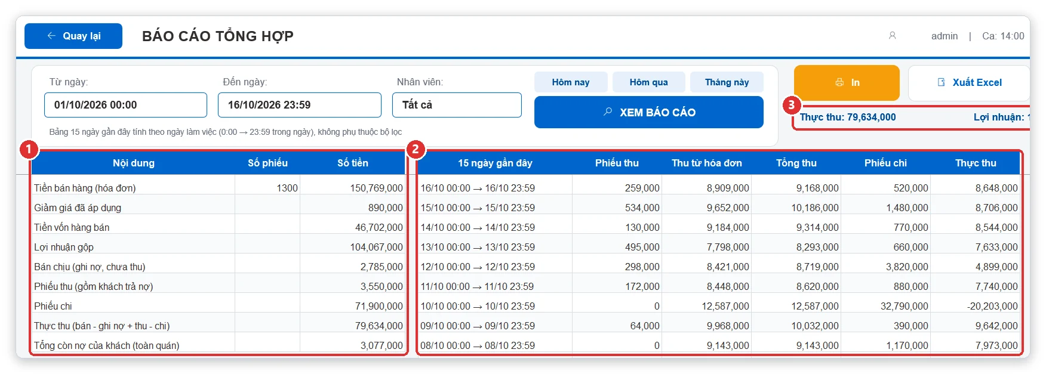Click the Excel file icon
This screenshot has width=1046, height=374.
coord(941,82)
